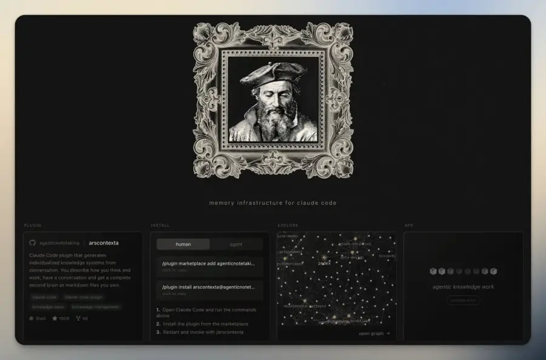Click the EXPLORE section heading
546x360 pixels.
(x=288, y=225)
